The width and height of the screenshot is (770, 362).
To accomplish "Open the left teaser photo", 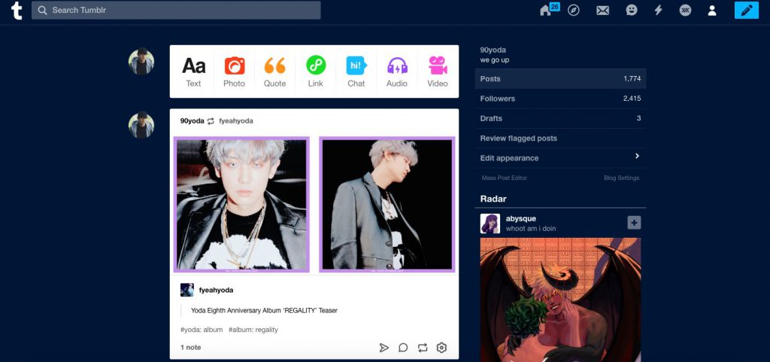I will (241, 205).
